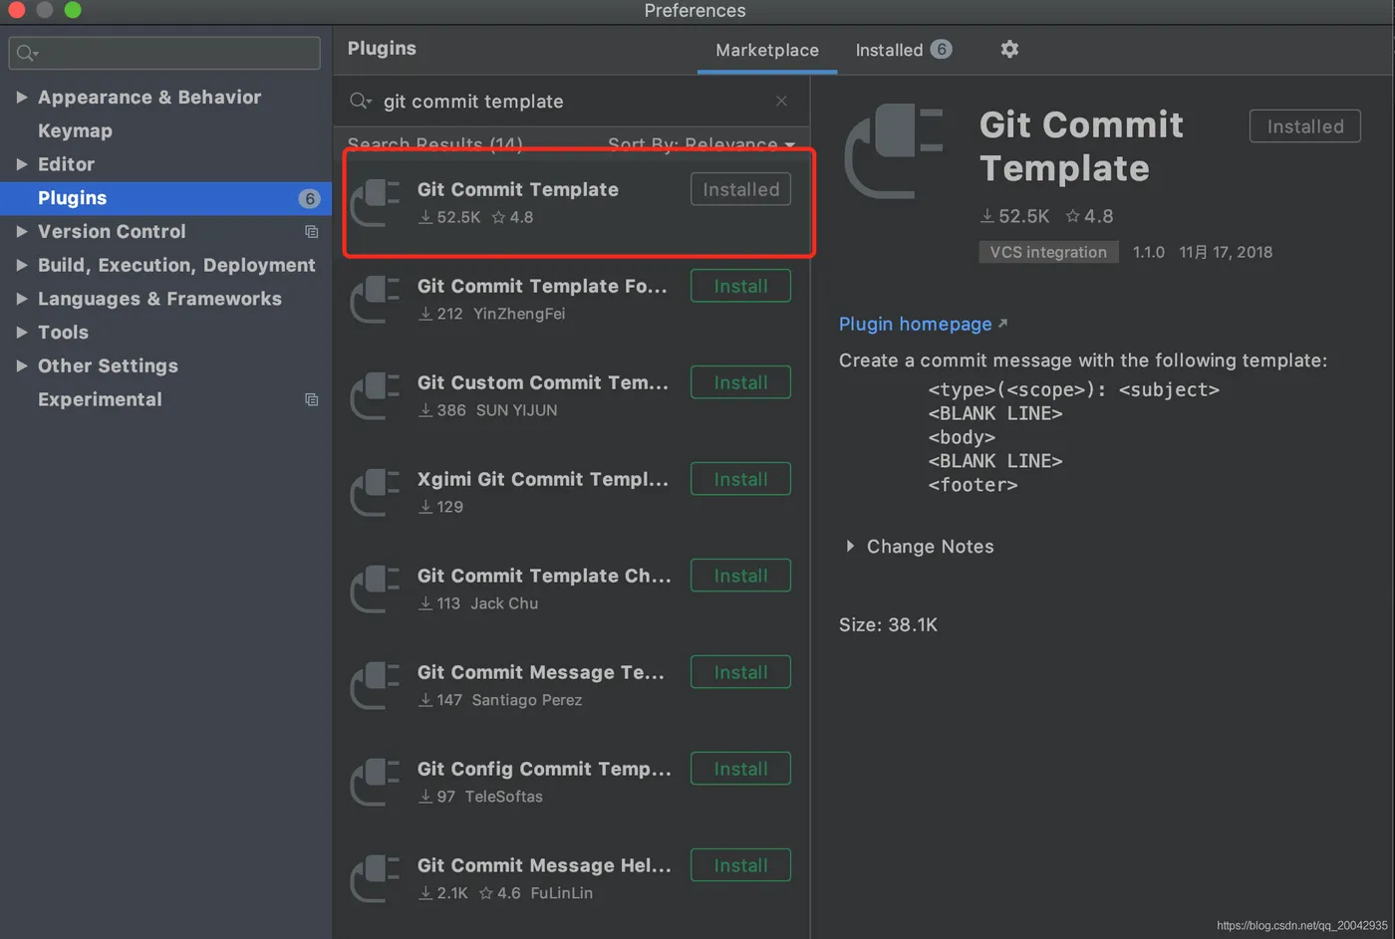Viewport: 1395px width, 939px height.
Task: Switch to the Marketplace tab
Action: 766,50
